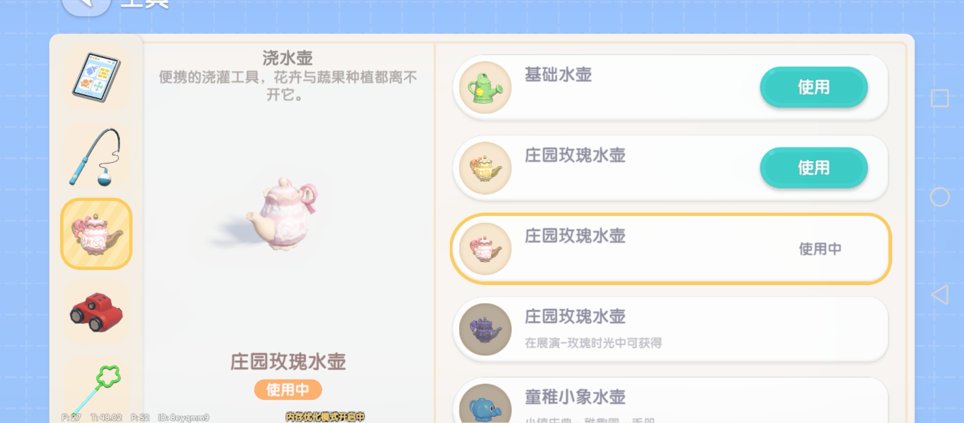Click the green 基础水壶 watering can icon
This screenshot has height=423, width=964.
(485, 87)
